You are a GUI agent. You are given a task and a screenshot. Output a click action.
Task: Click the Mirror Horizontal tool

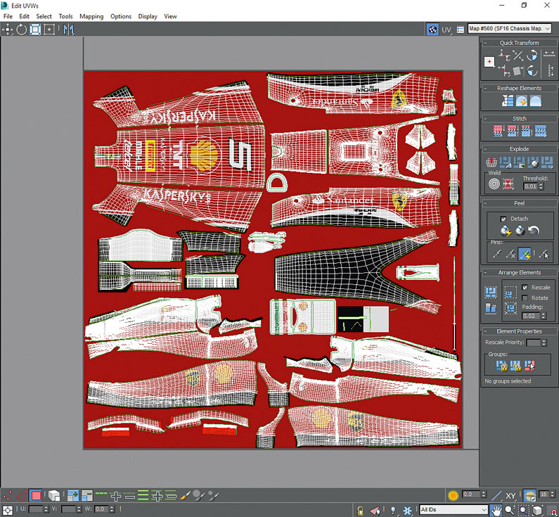(68, 30)
